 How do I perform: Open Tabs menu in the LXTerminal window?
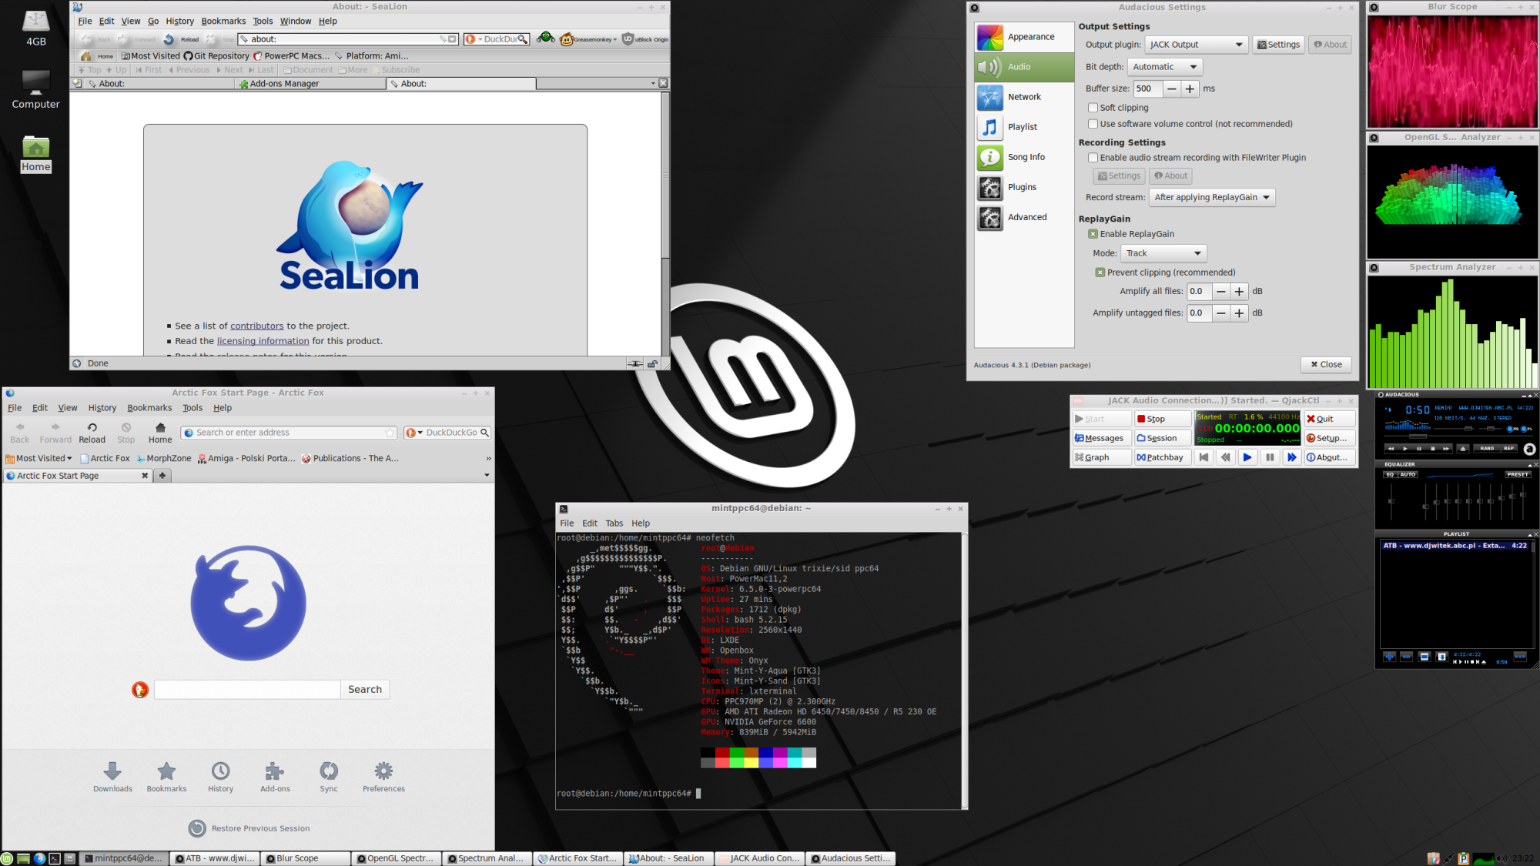click(x=614, y=523)
